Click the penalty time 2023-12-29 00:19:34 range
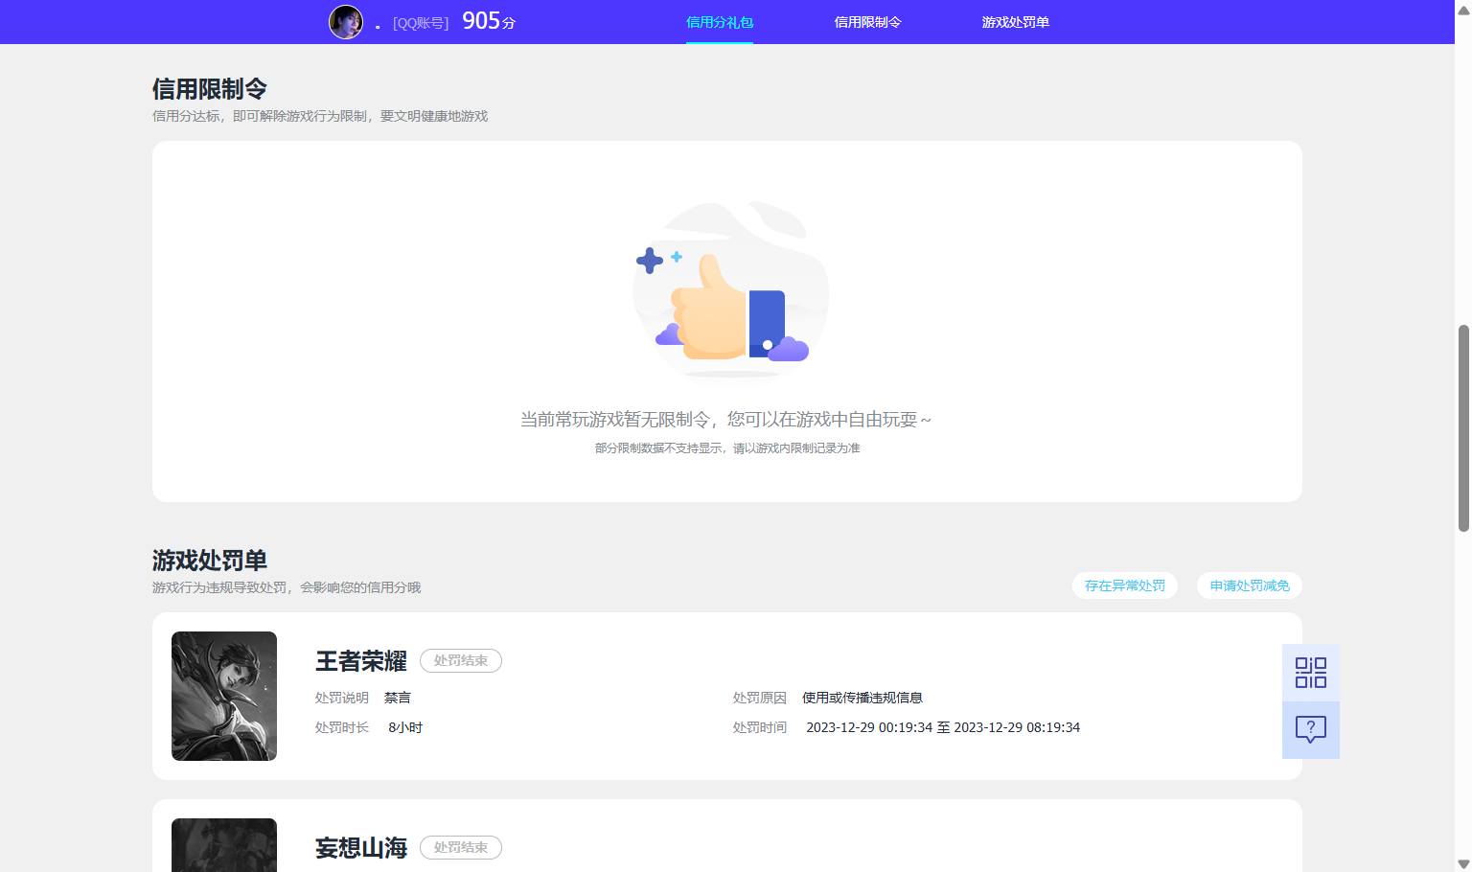The width and height of the screenshot is (1472, 872). point(943,727)
